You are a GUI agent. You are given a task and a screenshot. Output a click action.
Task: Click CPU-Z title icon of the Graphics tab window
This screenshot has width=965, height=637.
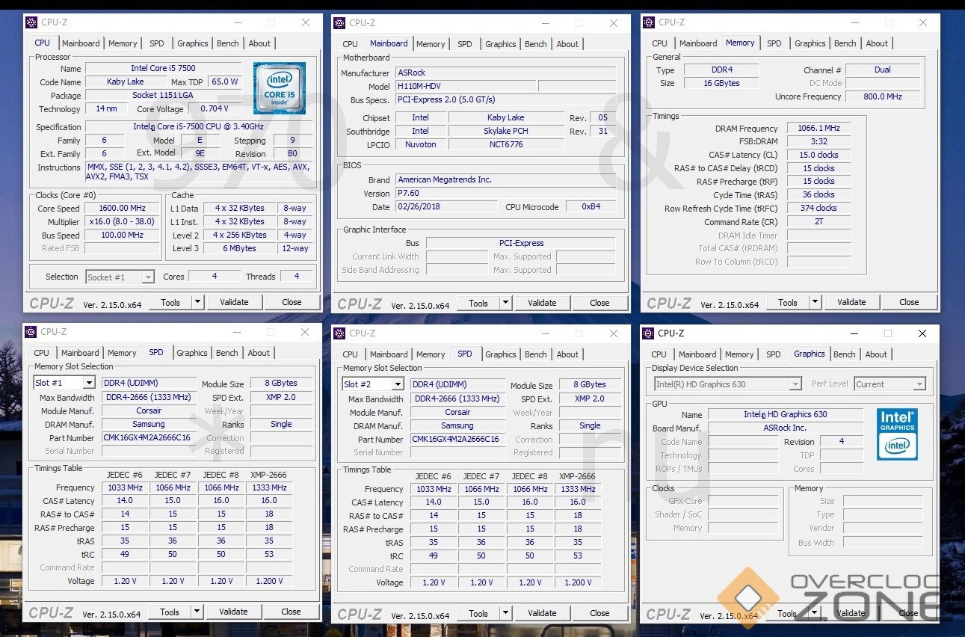(648, 333)
